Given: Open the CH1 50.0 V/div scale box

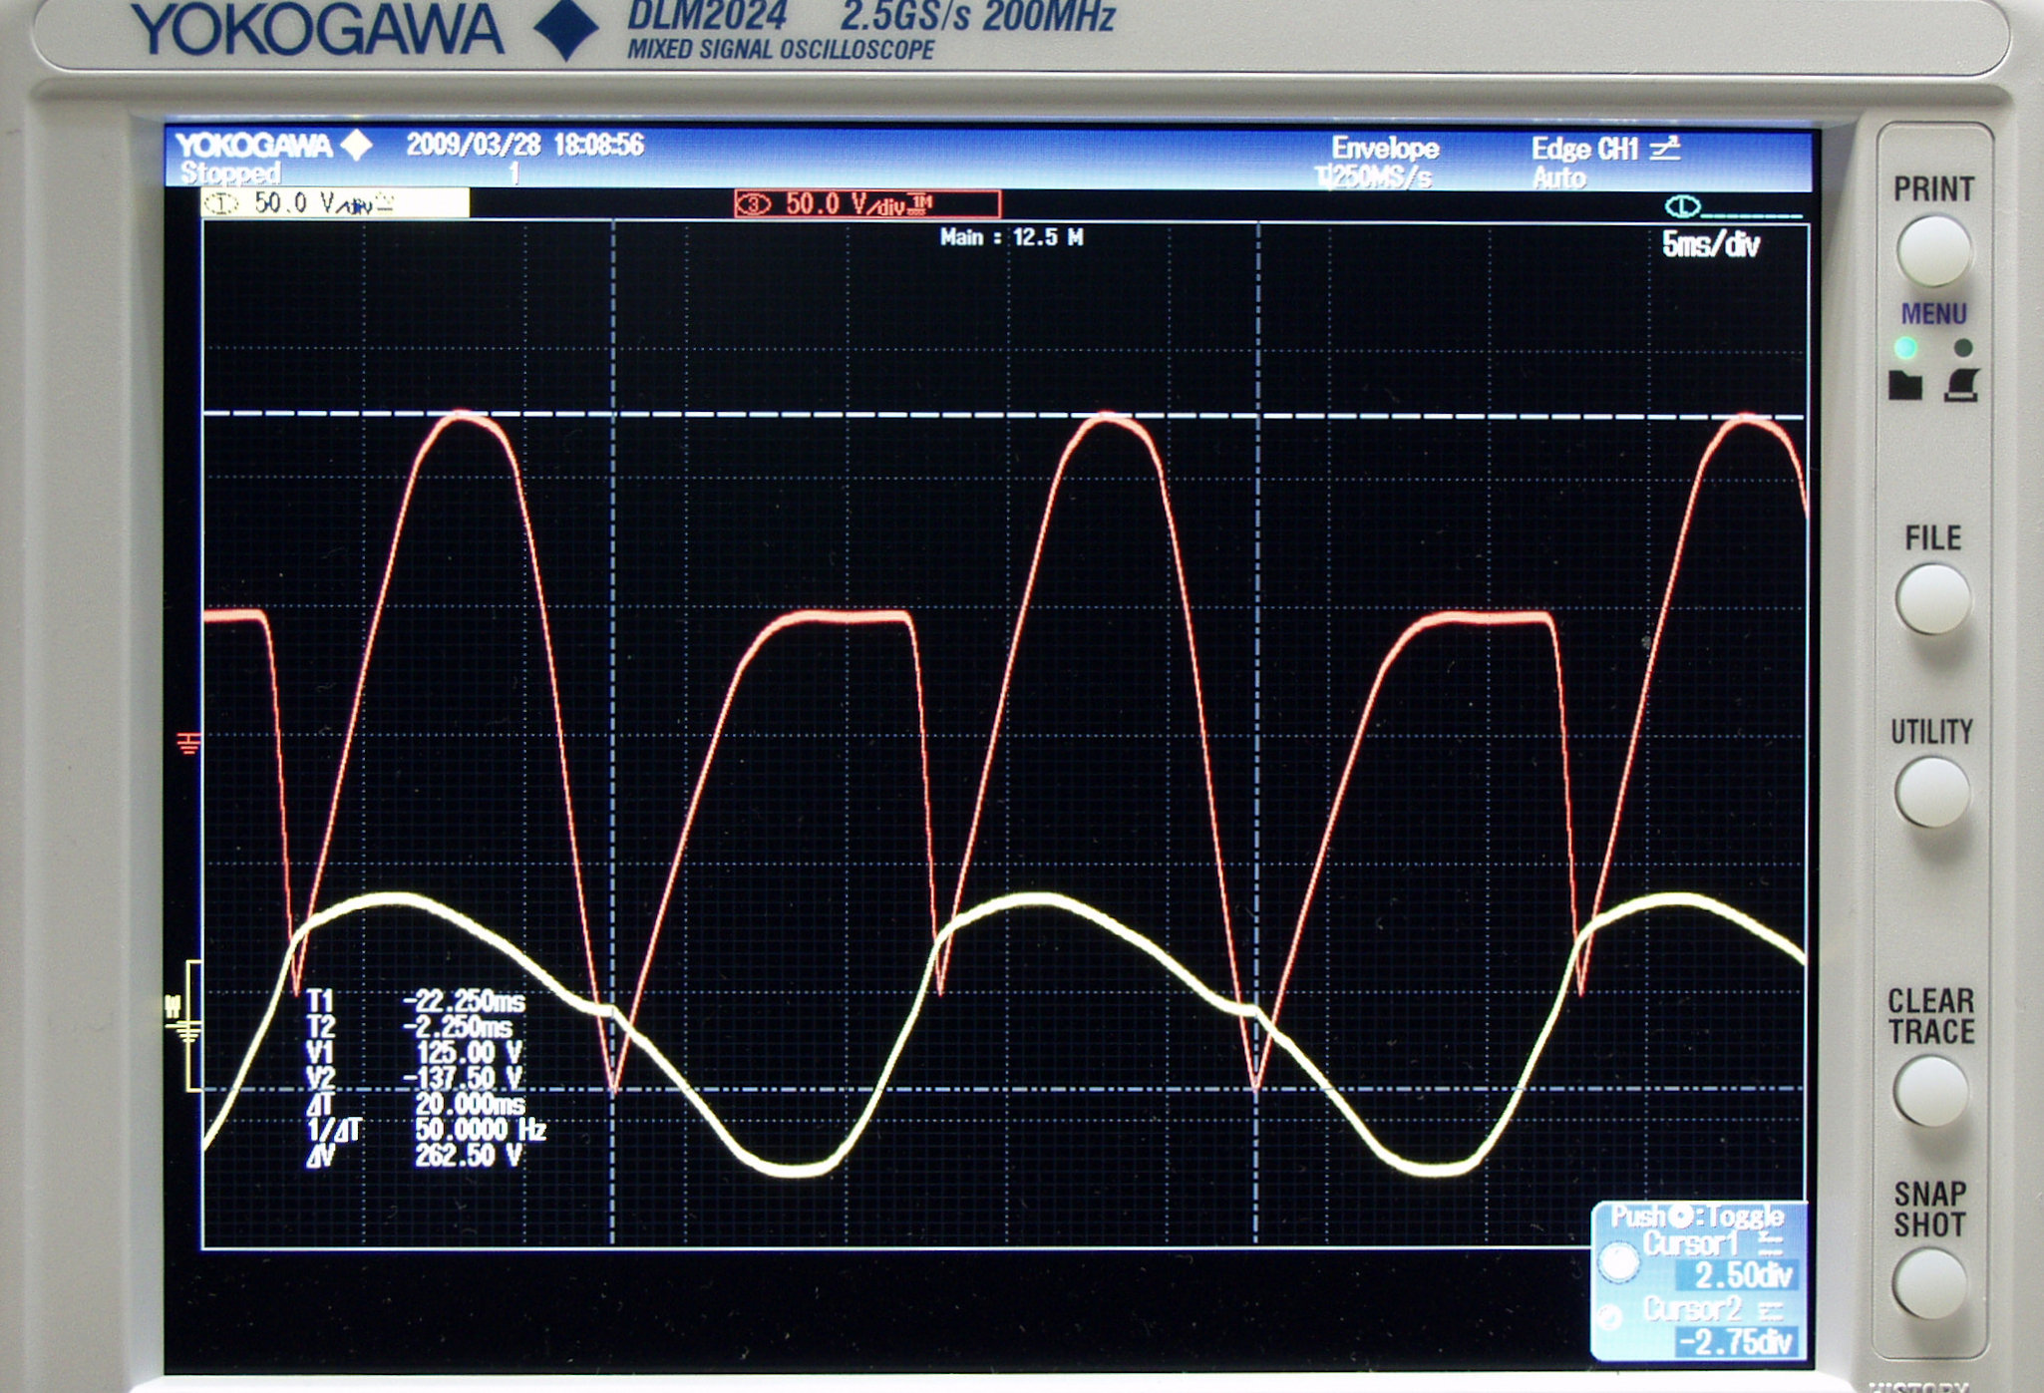Looking at the screenshot, I should click(334, 203).
